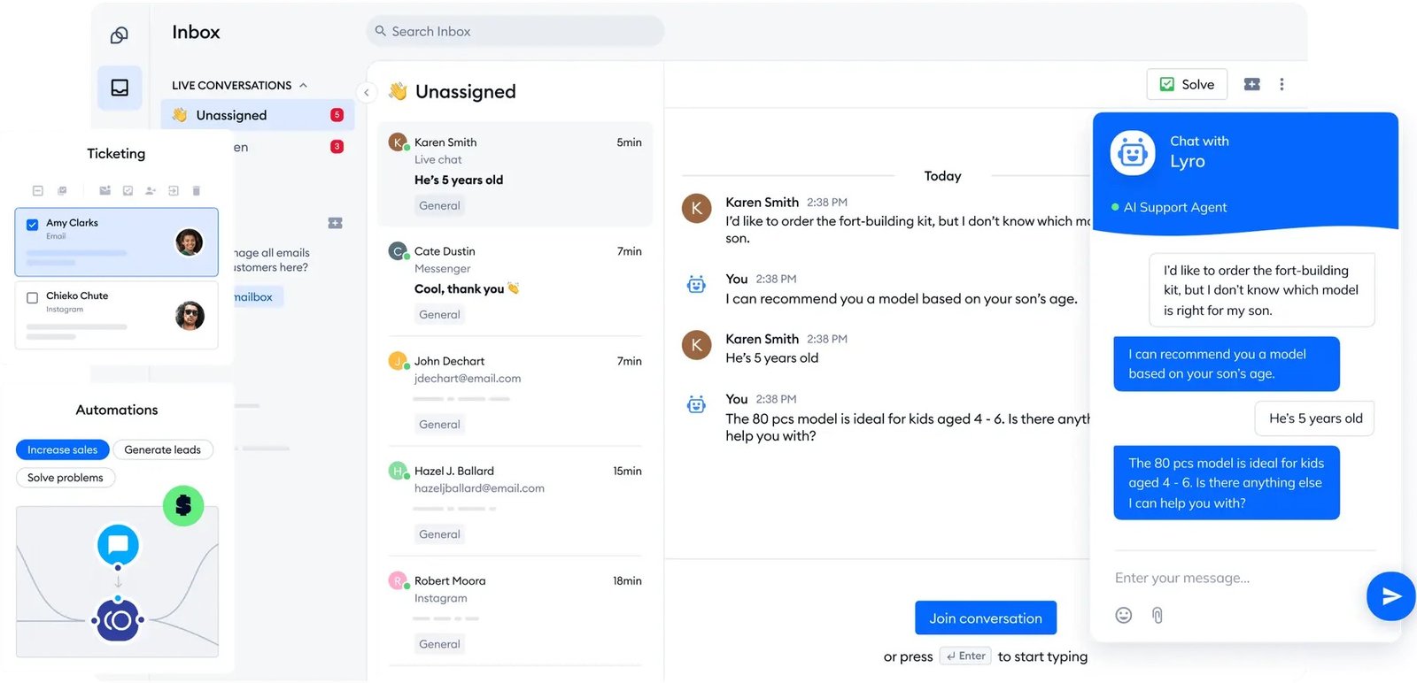Click the Search Inbox field
Viewport: 1417px width, 683px height.
pyautogui.click(x=515, y=31)
